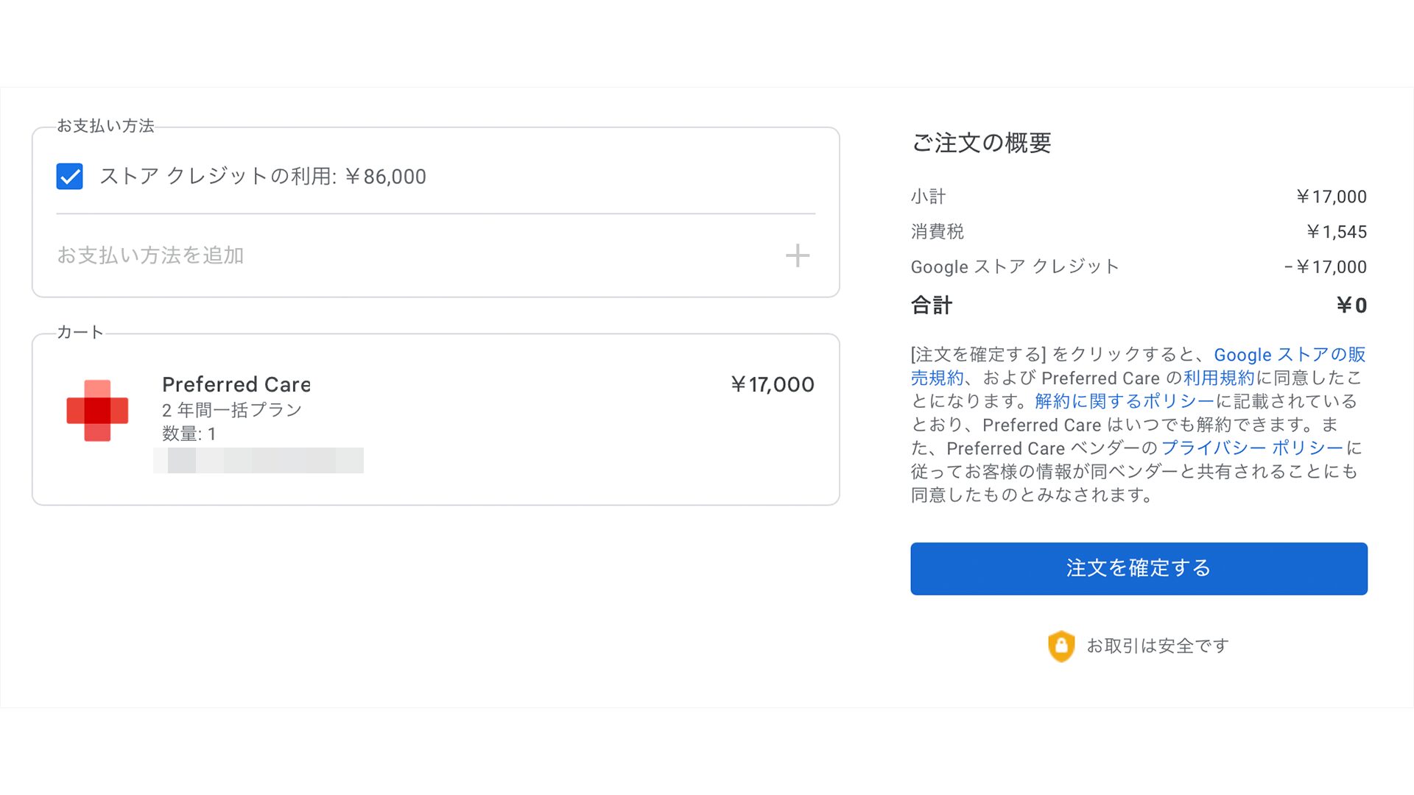
Task: Click the 合計 total amount ￥0
Action: click(1351, 305)
